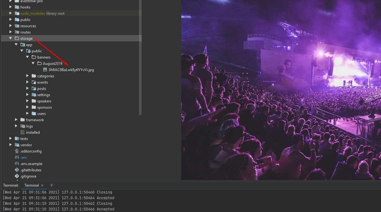
Task: Expand the node_modules folder arrow
Action: tap(11, 13)
